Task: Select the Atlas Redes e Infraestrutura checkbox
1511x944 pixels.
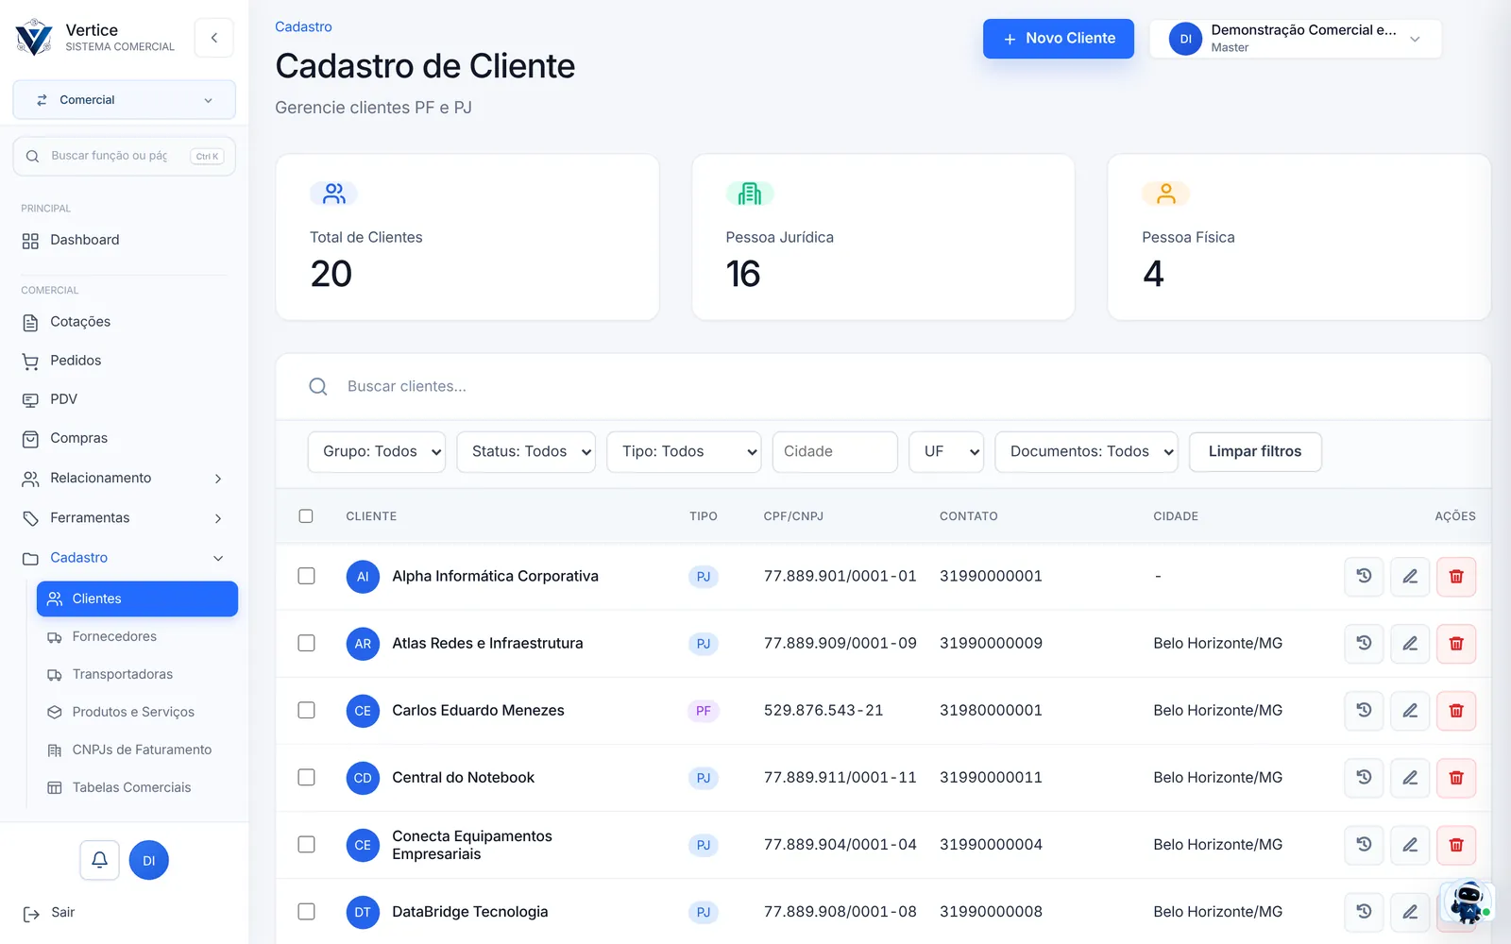Action: point(306,643)
